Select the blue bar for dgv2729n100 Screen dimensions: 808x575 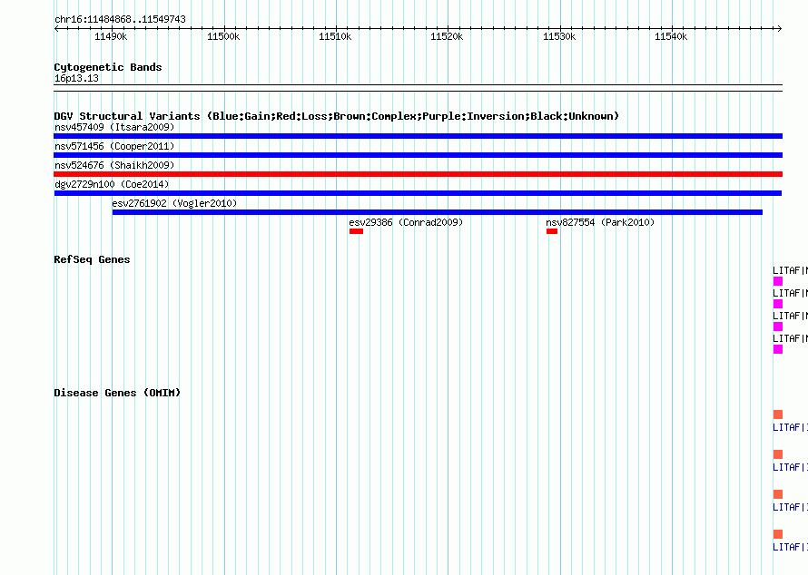[418, 193]
